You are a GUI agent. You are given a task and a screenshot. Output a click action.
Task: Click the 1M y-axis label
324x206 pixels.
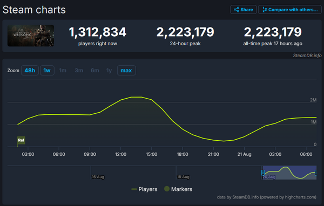click(x=313, y=122)
